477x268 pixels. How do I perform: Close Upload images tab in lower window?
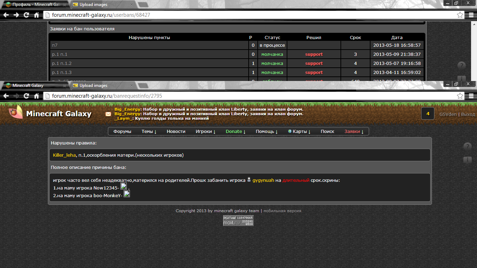pos(131,85)
